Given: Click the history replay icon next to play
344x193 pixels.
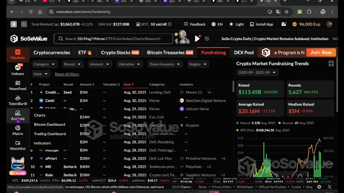Looking at the screenshot, I should [207, 39].
